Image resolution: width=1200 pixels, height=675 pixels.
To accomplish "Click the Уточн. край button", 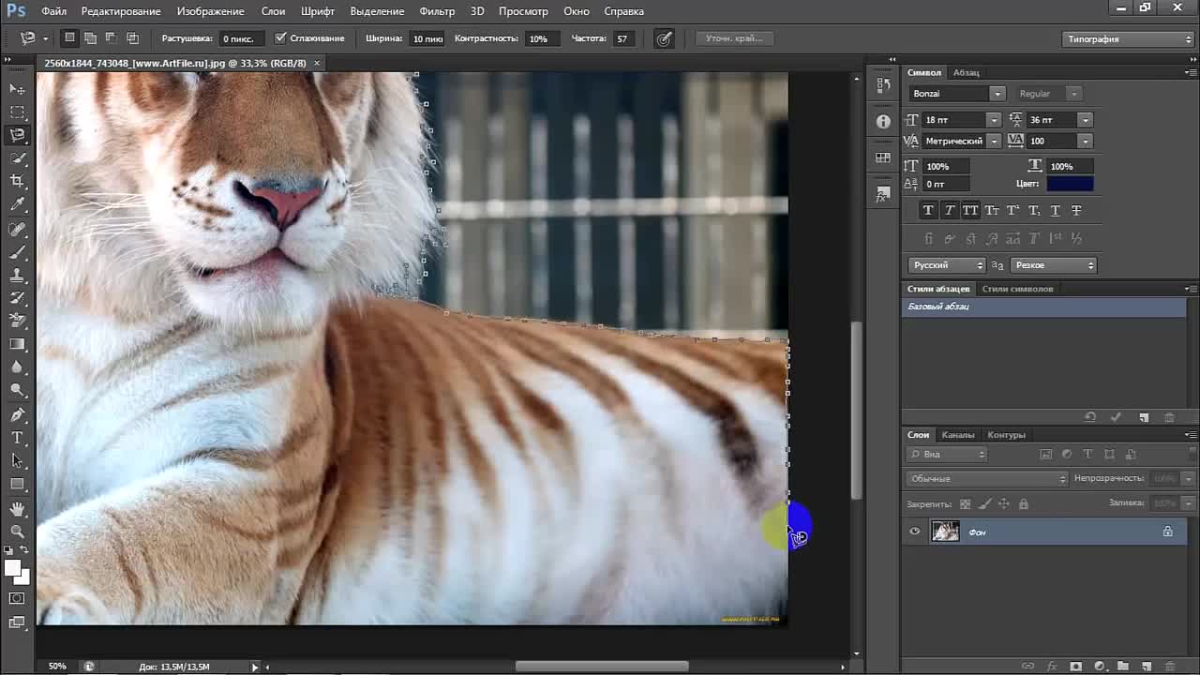I will tap(734, 38).
